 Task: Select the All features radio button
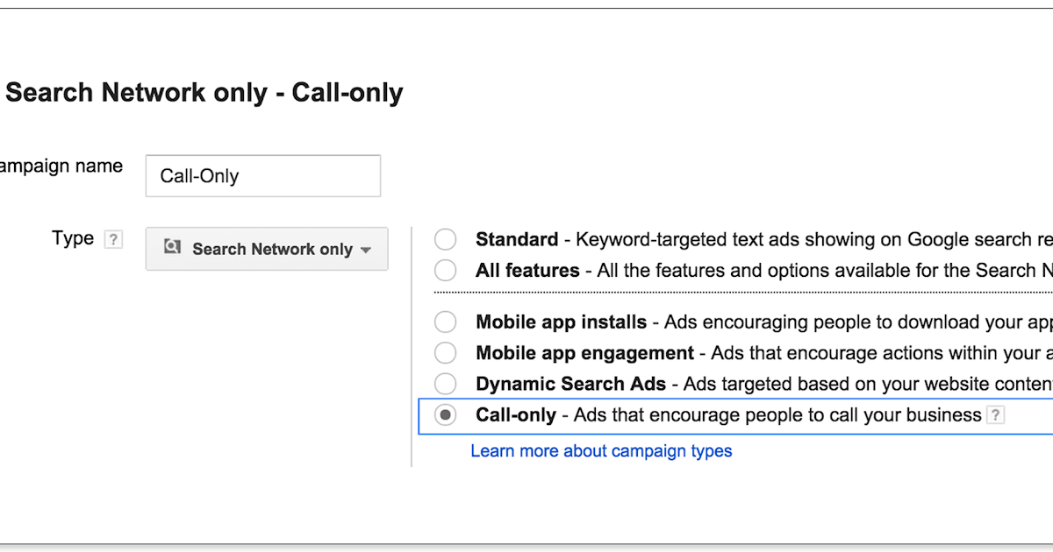coord(446,270)
